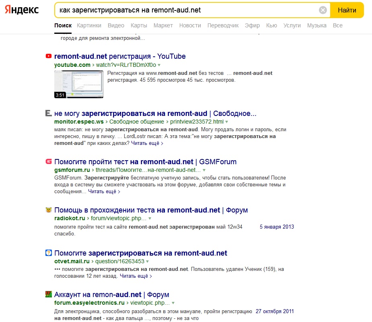Click 'Читать ещё' in otvet.mail.ru snippet
This screenshot has width=372, height=322.
point(136,276)
